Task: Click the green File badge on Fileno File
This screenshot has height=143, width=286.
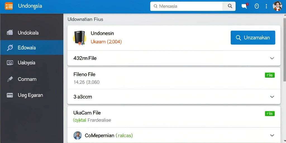Action: [270, 75]
